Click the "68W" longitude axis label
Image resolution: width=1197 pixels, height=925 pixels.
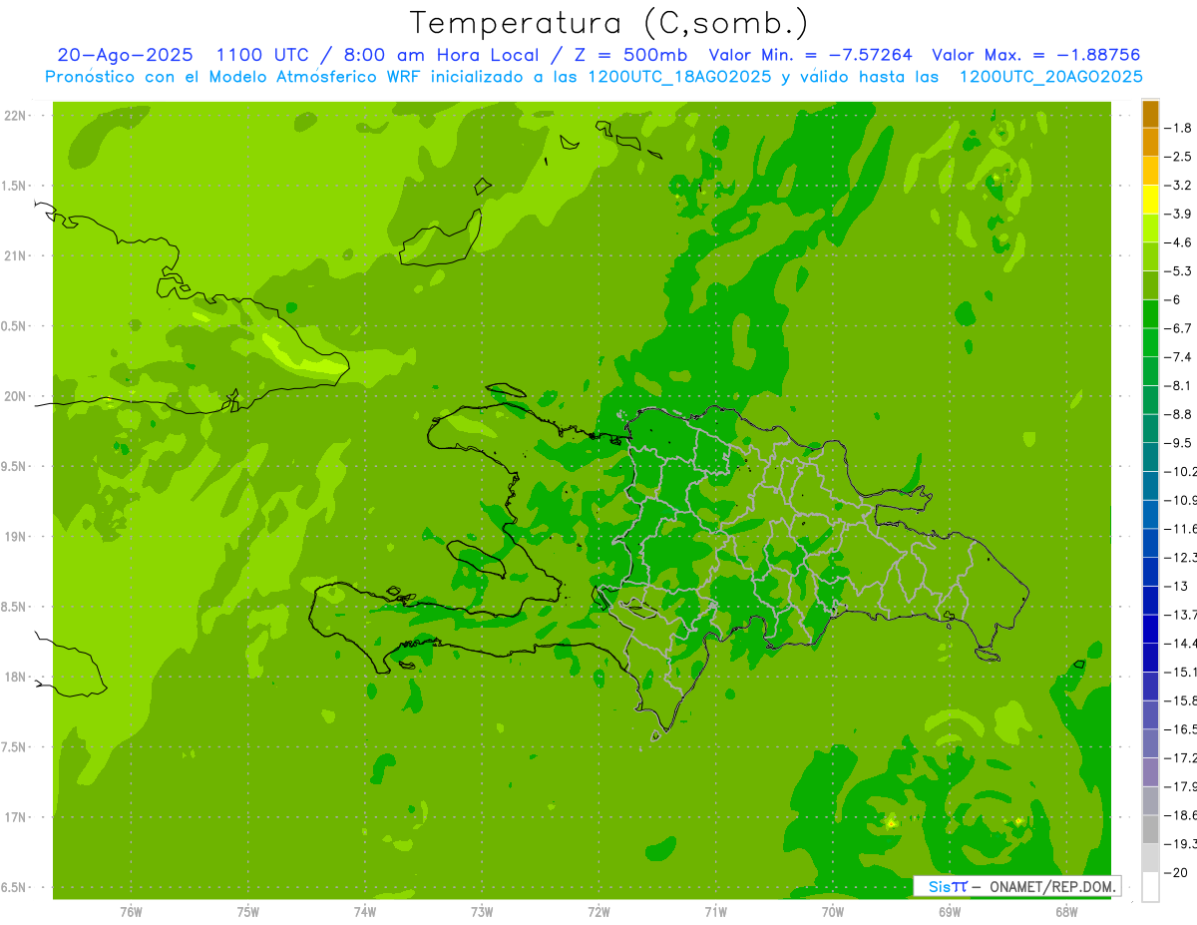tap(1065, 912)
